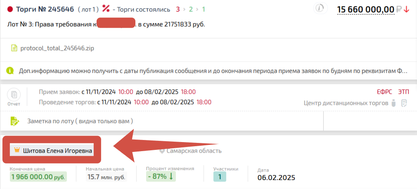Click the gray mouse icon after Центр дистанционных торгов
This screenshot has height=189, width=417.
(394, 103)
